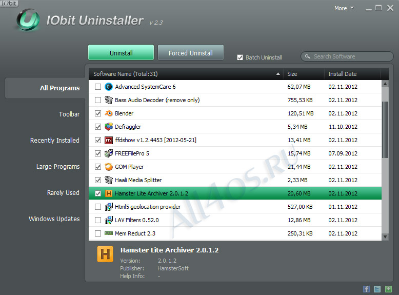Click the 11.10.2012 install date
399x295 pixels.
pyautogui.click(x=343, y=127)
